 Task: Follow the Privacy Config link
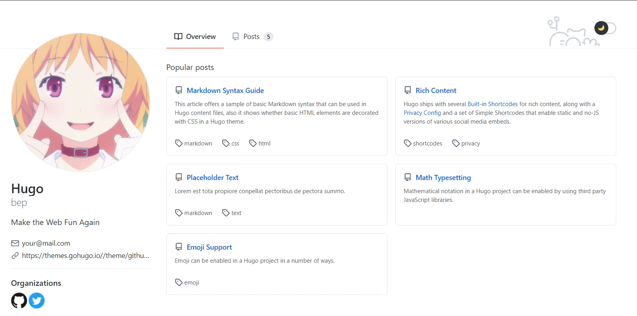(422, 113)
